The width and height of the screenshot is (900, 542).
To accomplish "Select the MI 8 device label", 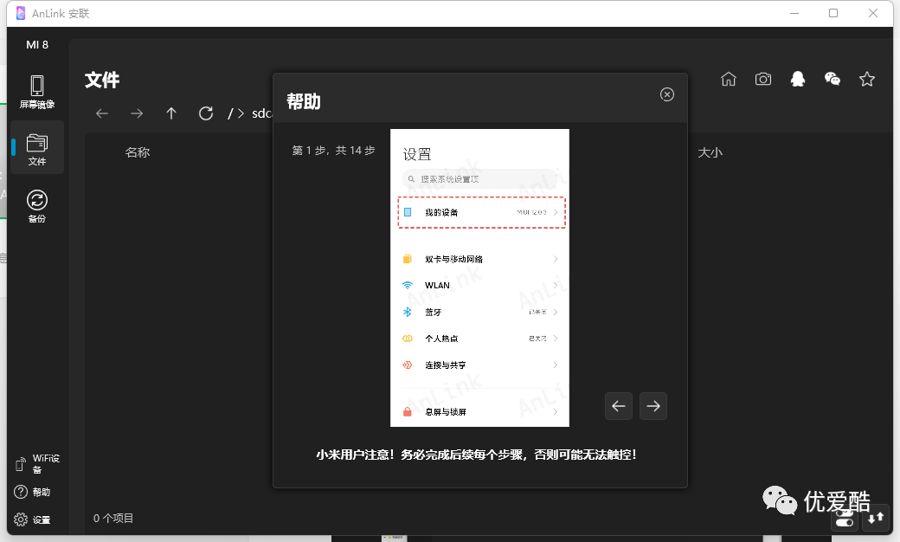I will (37, 45).
